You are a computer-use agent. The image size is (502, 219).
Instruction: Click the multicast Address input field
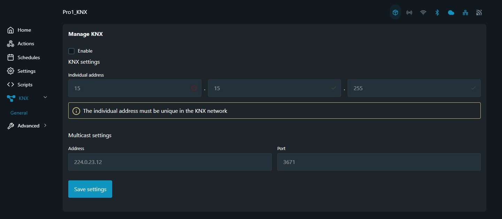[170, 162]
